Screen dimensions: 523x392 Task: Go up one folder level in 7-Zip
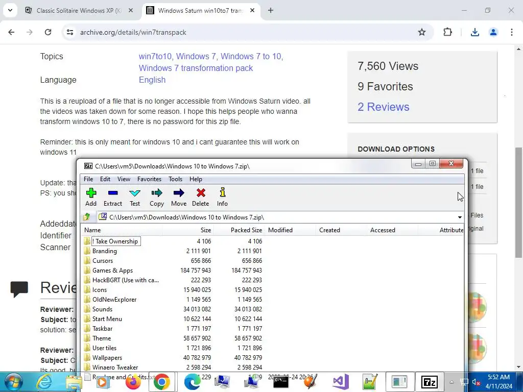click(x=87, y=217)
